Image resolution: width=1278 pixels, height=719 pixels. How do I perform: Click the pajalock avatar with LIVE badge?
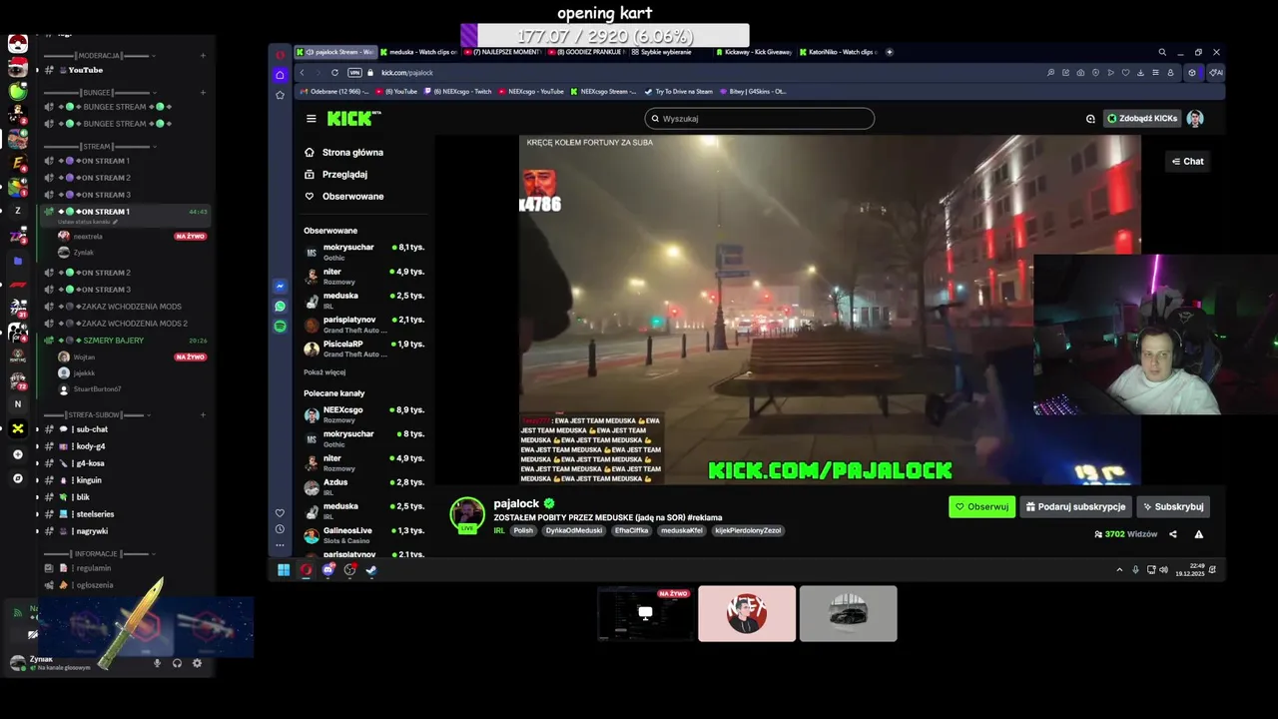tap(466, 515)
